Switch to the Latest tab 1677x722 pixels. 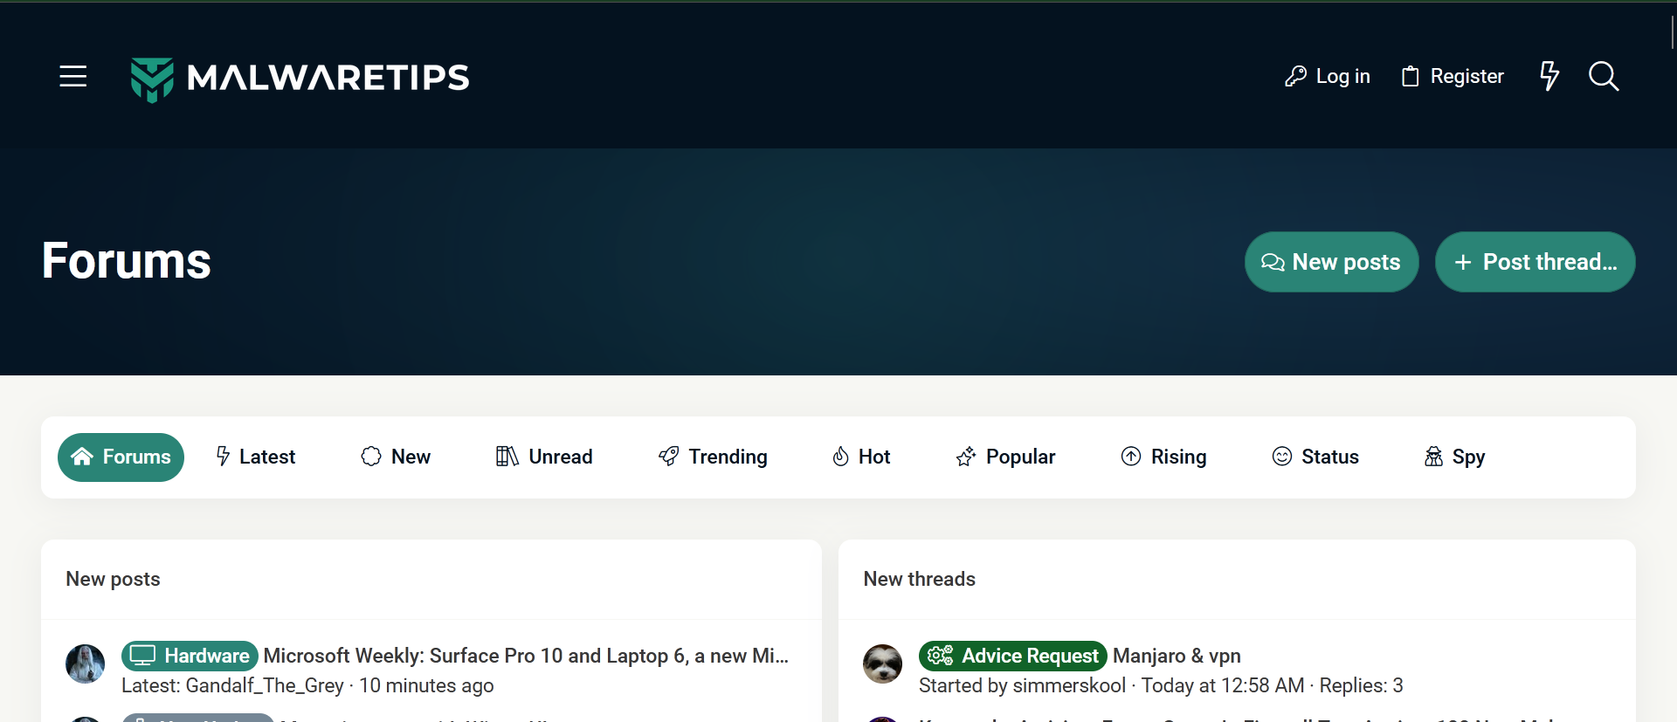coord(256,457)
